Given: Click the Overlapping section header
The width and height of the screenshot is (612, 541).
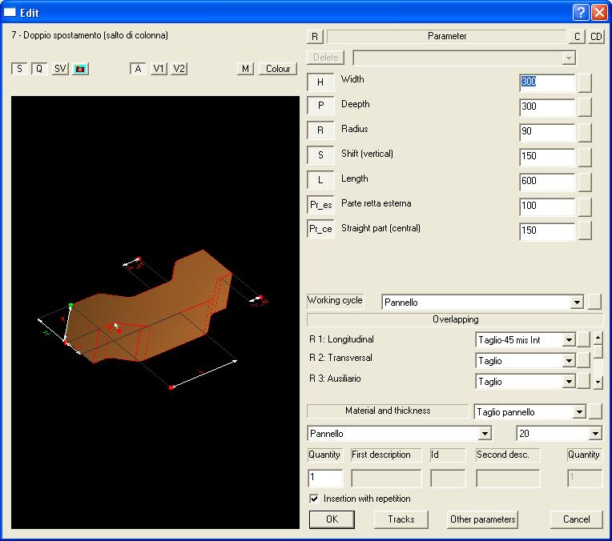Looking at the screenshot, I should (x=455, y=319).
